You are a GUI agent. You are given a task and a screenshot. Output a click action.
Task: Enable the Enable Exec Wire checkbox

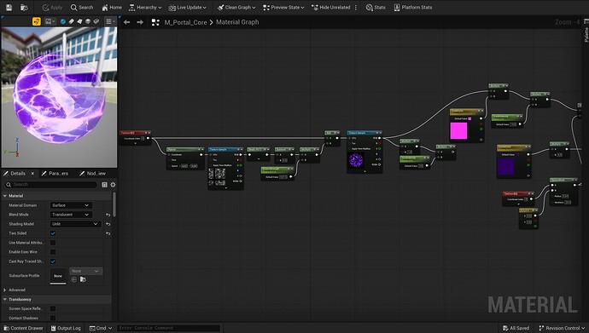click(x=53, y=252)
